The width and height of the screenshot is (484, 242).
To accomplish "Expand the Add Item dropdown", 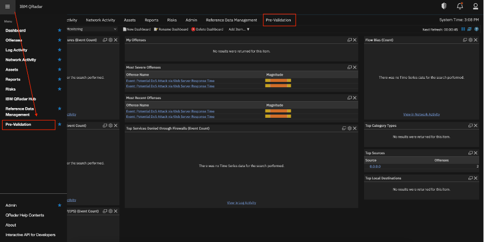I will (x=239, y=29).
